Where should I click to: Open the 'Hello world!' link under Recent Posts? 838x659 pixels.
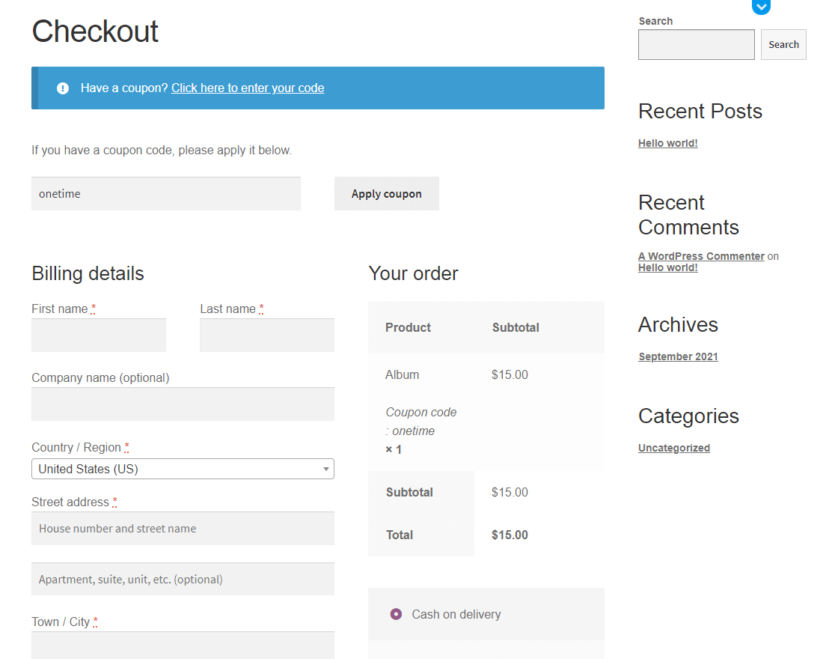668,143
